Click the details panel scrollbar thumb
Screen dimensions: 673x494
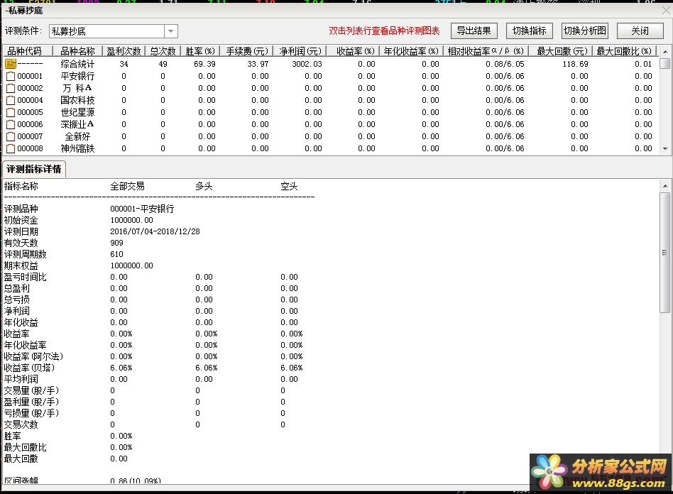coord(665,253)
